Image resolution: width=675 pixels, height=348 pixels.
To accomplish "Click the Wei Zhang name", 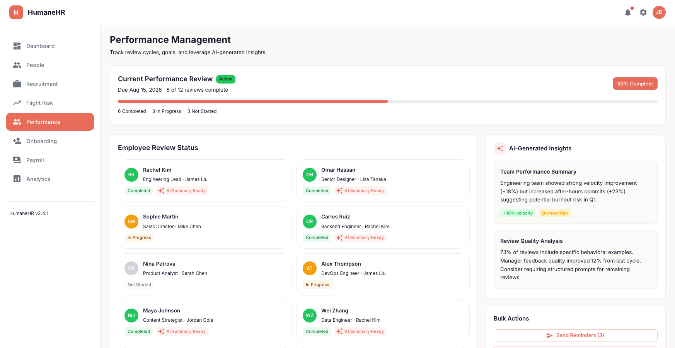I will pyautogui.click(x=335, y=310).
